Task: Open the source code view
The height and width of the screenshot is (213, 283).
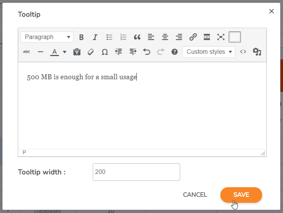Action: click(x=243, y=52)
